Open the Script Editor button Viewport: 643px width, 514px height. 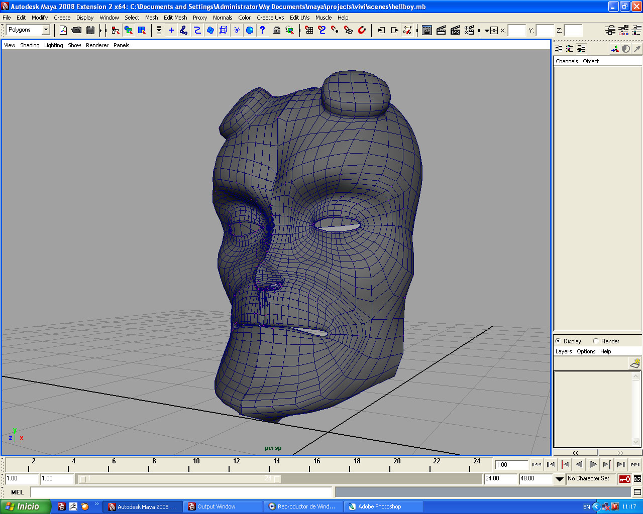coord(637,492)
